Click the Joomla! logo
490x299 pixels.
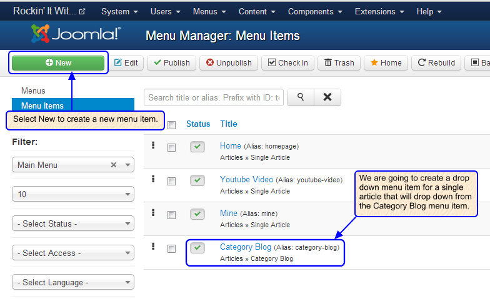point(76,34)
